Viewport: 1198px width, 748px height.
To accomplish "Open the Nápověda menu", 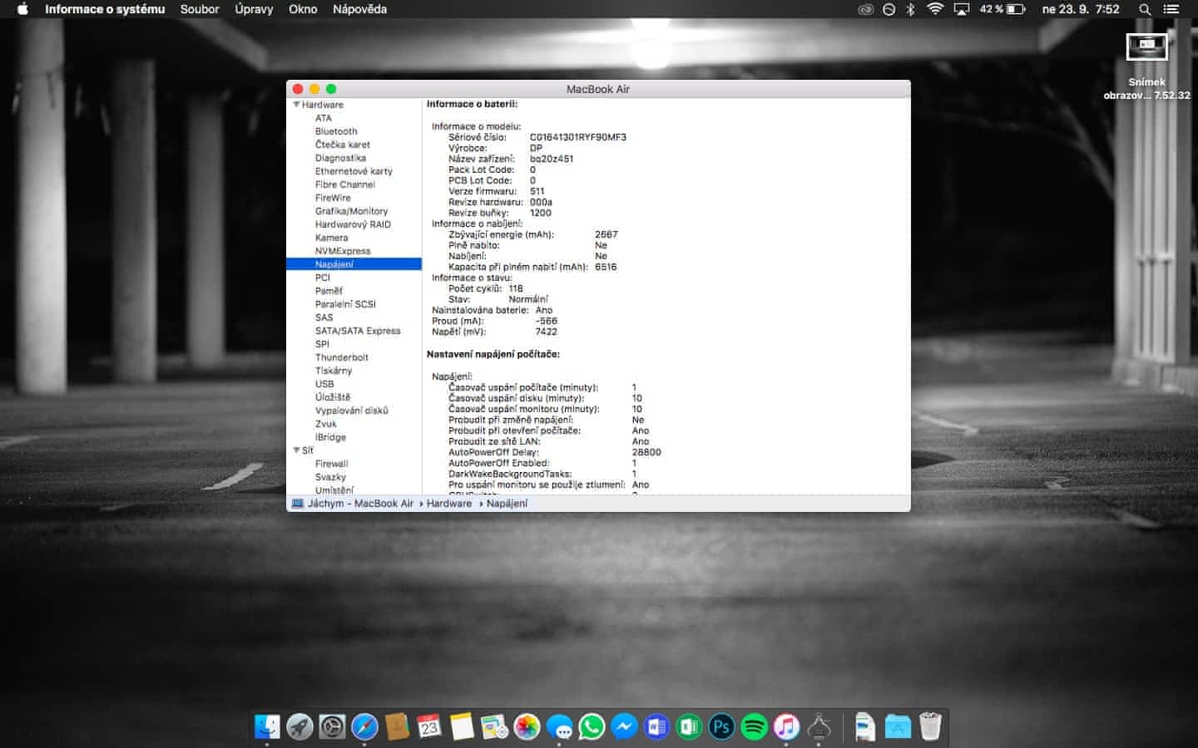I will (x=359, y=9).
